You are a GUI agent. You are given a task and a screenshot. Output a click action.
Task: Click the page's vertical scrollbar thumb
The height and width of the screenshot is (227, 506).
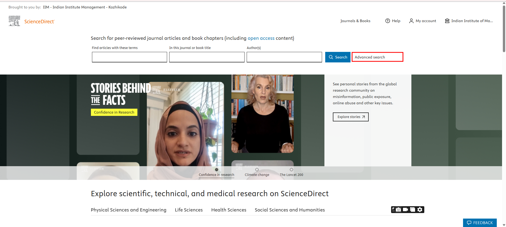(504, 29)
